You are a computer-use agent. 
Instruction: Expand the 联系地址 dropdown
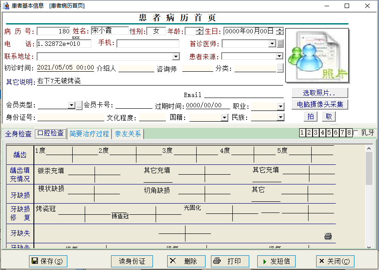click(176, 57)
